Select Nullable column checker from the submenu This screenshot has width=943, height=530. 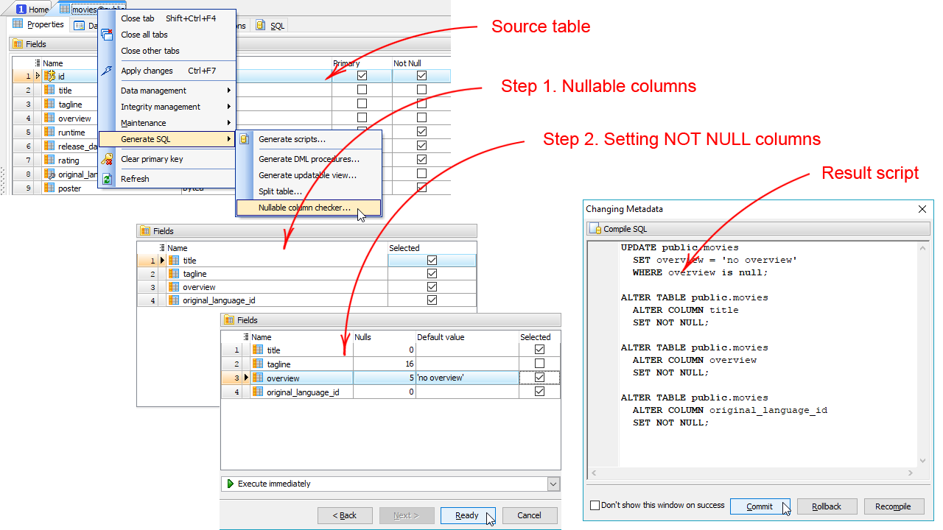click(306, 207)
